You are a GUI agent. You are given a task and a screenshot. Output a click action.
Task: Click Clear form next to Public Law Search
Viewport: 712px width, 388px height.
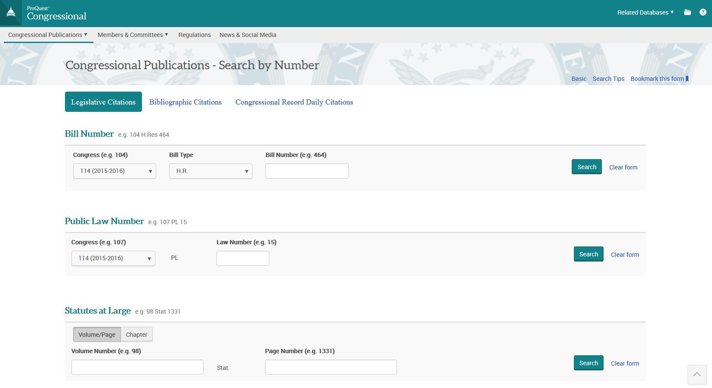coord(625,254)
